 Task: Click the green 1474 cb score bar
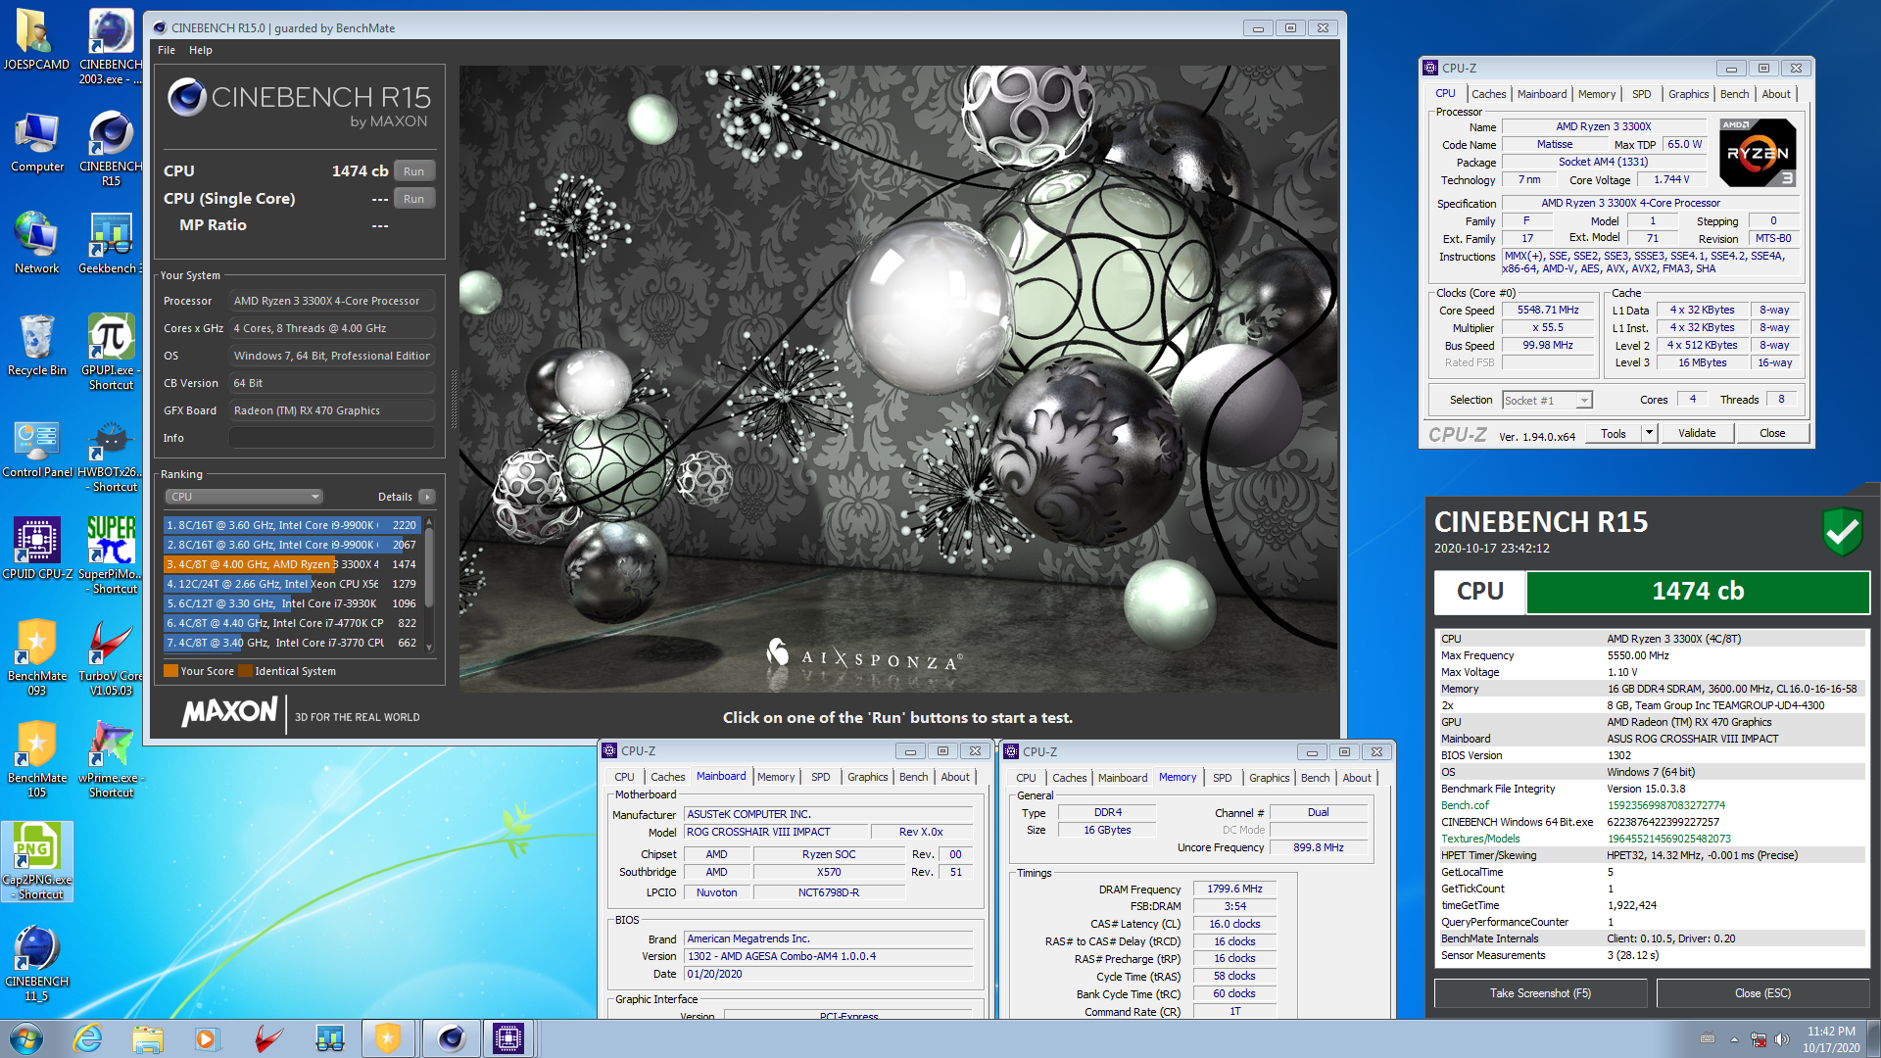pos(1698,592)
